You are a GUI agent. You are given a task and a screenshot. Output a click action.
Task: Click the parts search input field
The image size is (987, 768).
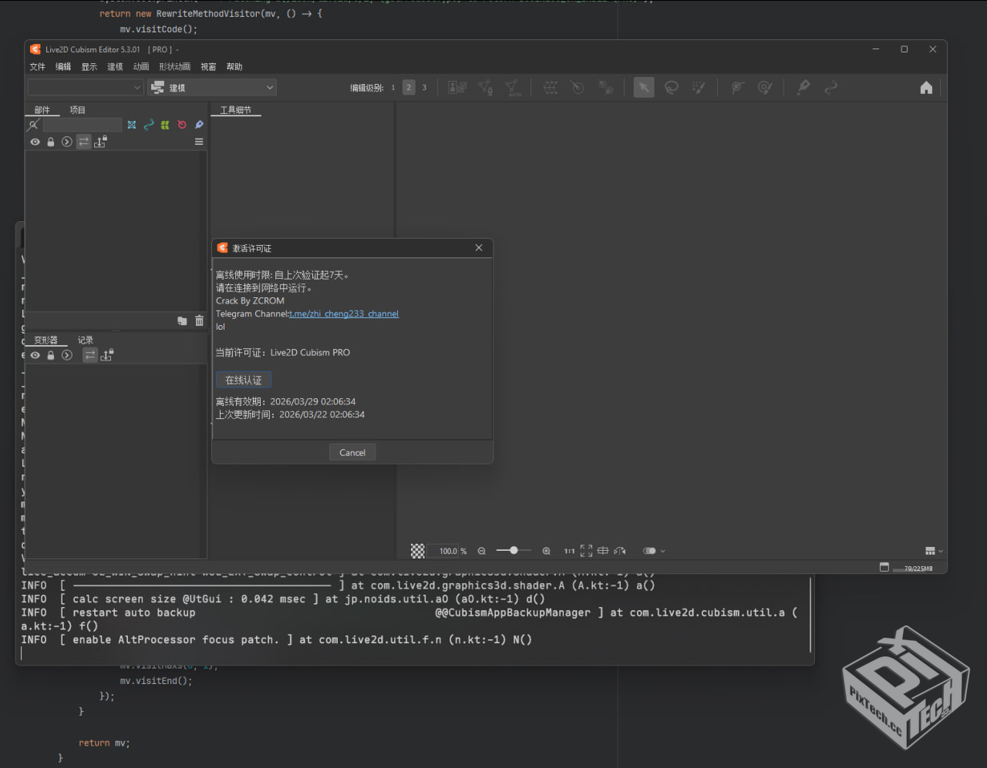click(x=82, y=125)
